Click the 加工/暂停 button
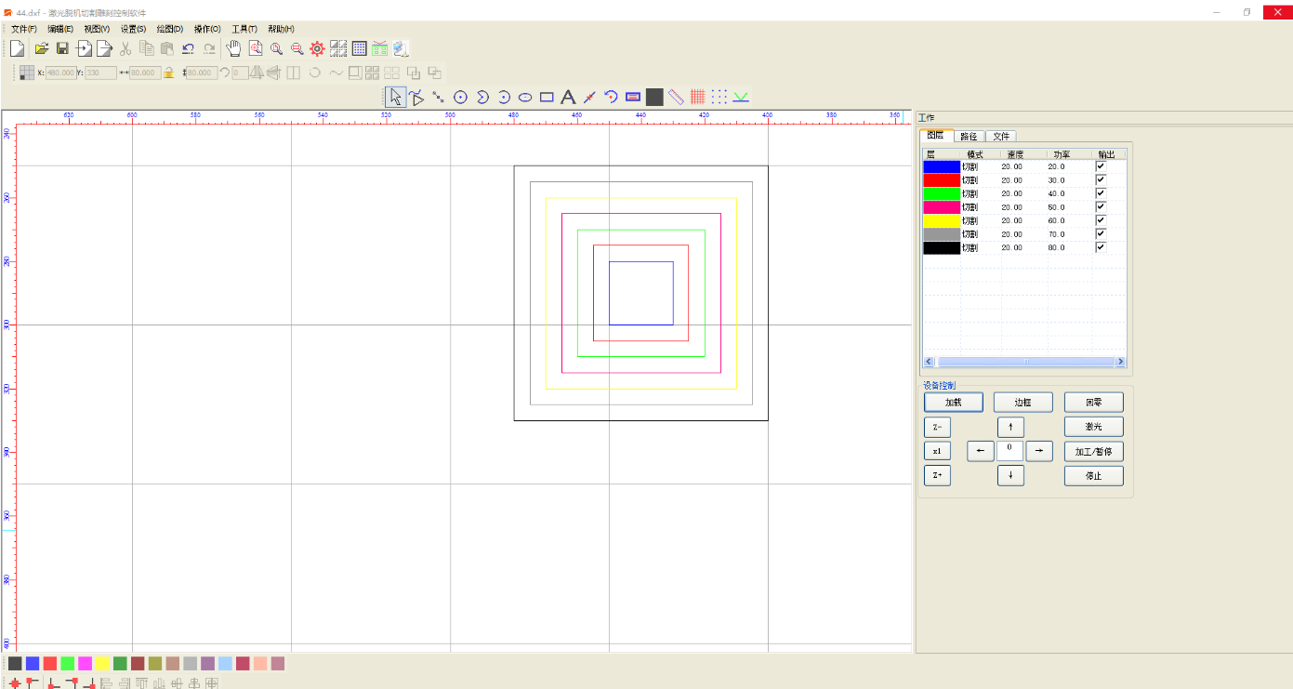 point(1094,451)
